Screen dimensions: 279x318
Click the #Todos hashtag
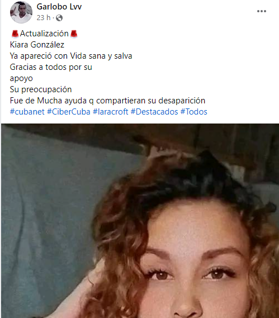[x=194, y=112]
